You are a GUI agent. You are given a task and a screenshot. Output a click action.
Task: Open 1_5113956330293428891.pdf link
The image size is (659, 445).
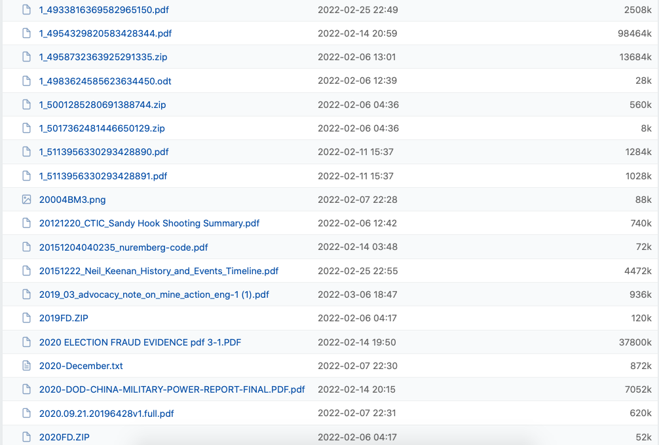(103, 176)
